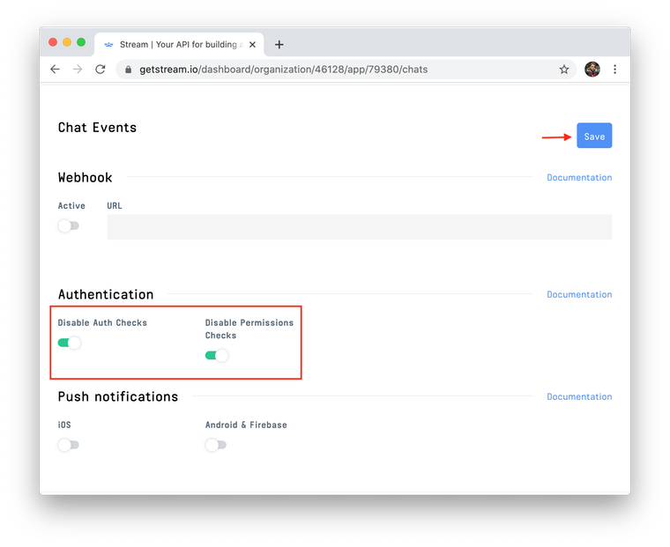Click the Webhook URL input field
This screenshot has width=670, height=547.
pos(360,226)
